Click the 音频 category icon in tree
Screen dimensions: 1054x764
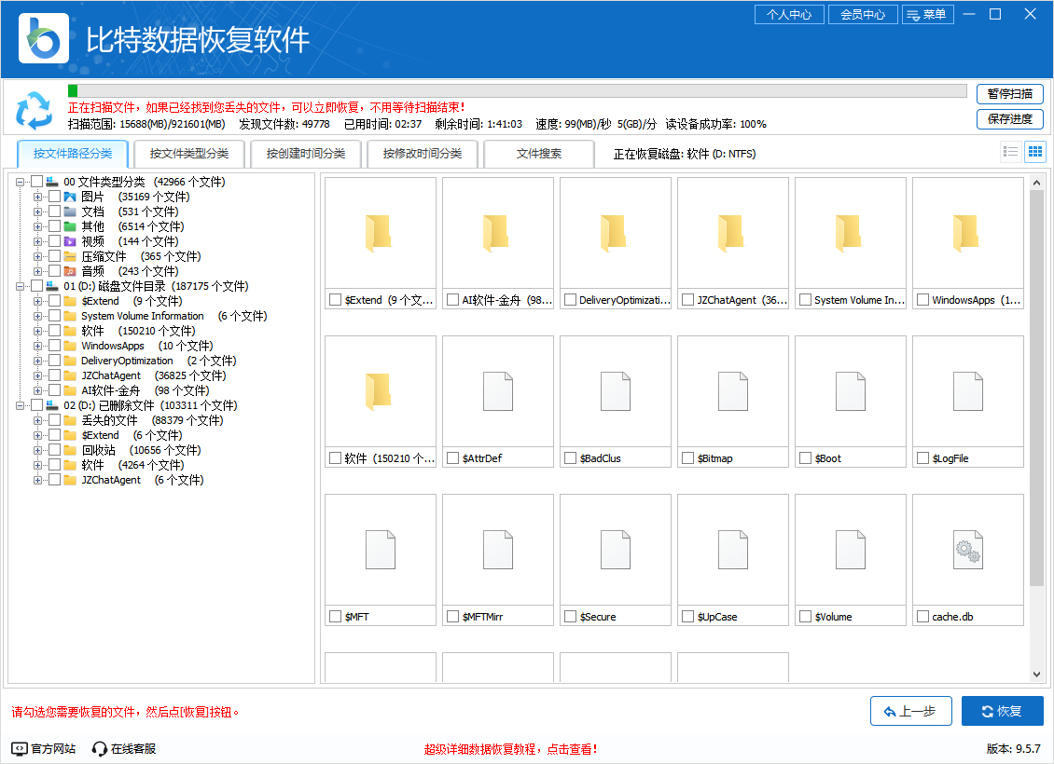click(70, 271)
